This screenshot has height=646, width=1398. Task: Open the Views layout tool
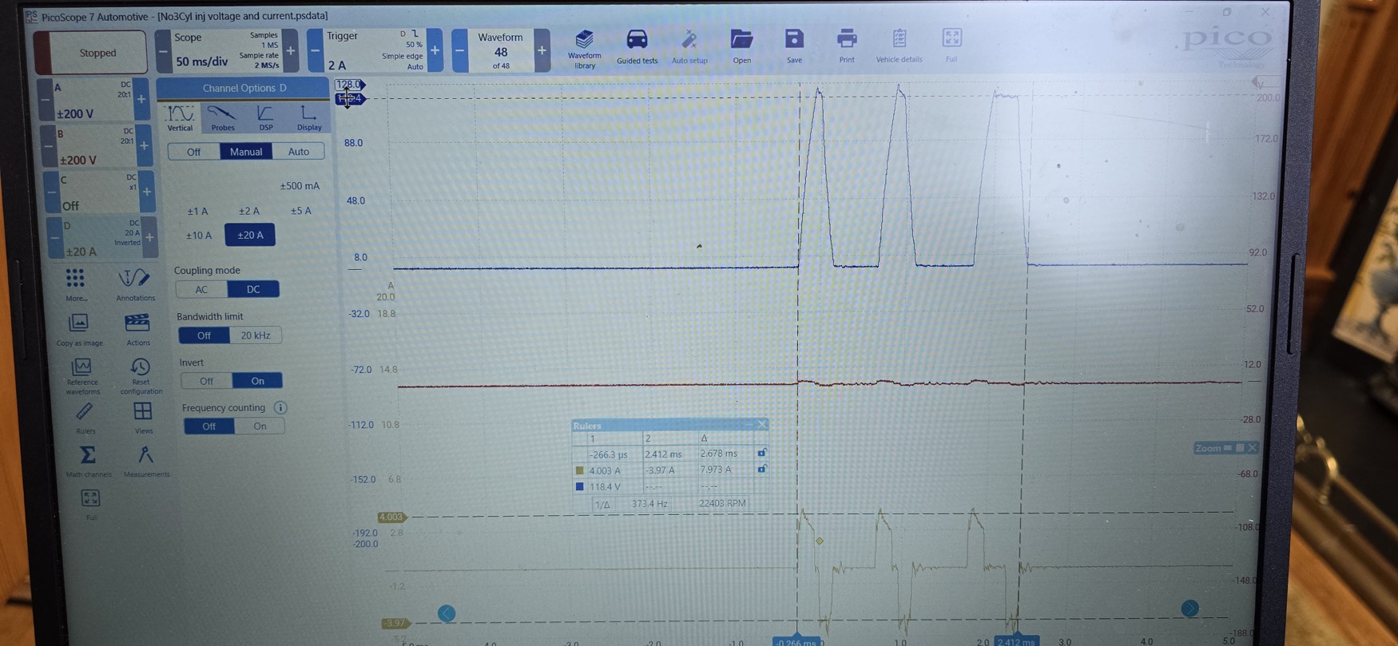(143, 418)
